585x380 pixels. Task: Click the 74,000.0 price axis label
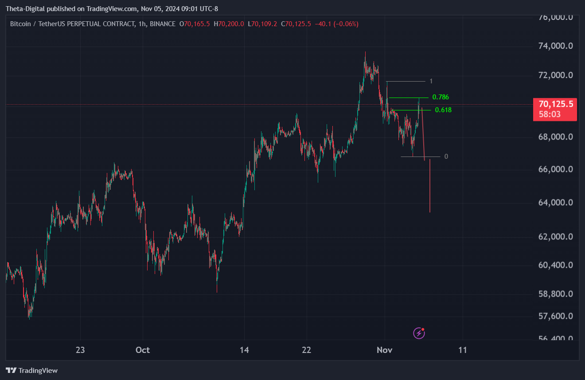point(556,46)
